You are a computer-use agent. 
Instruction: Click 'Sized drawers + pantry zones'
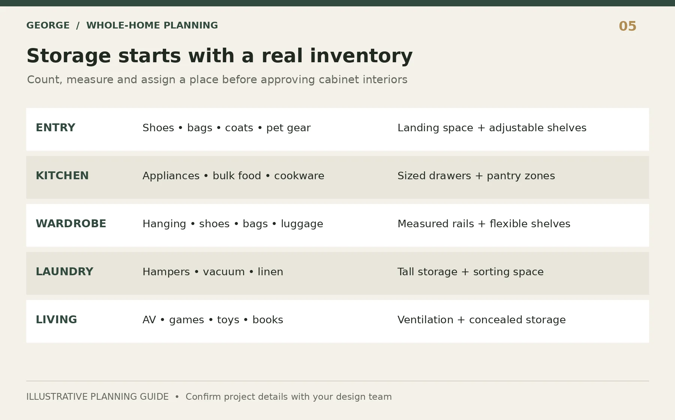(476, 176)
